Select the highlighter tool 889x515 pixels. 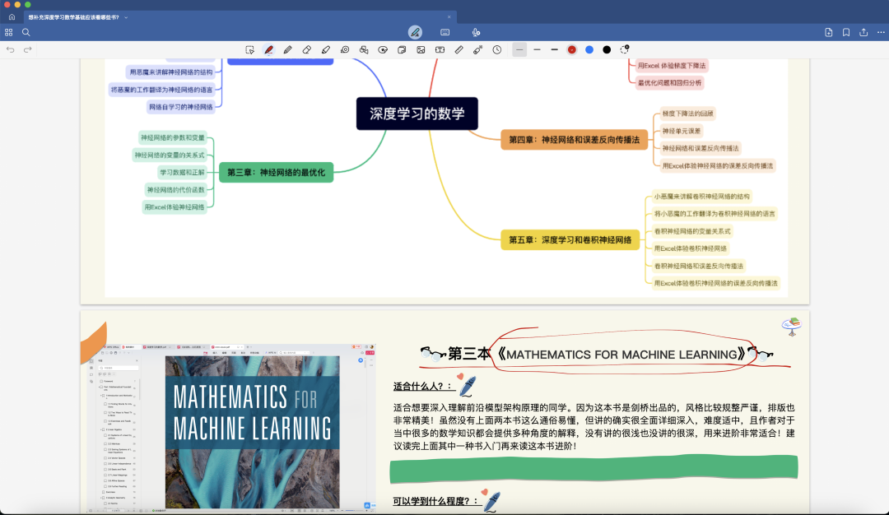tap(325, 50)
